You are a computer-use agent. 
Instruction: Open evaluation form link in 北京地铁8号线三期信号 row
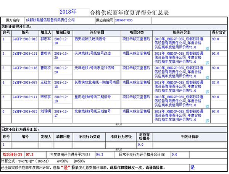179,115
